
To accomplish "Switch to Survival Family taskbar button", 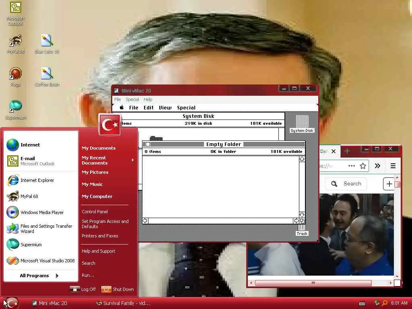I will tap(123, 303).
